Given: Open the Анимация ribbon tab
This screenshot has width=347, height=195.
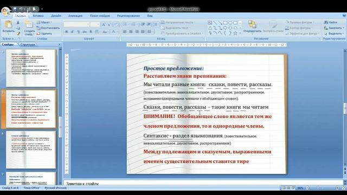Looking at the screenshot, I should coord(75,16).
